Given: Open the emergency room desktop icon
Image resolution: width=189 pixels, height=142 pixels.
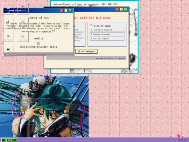Looking at the screenshot, I should point(8,9).
